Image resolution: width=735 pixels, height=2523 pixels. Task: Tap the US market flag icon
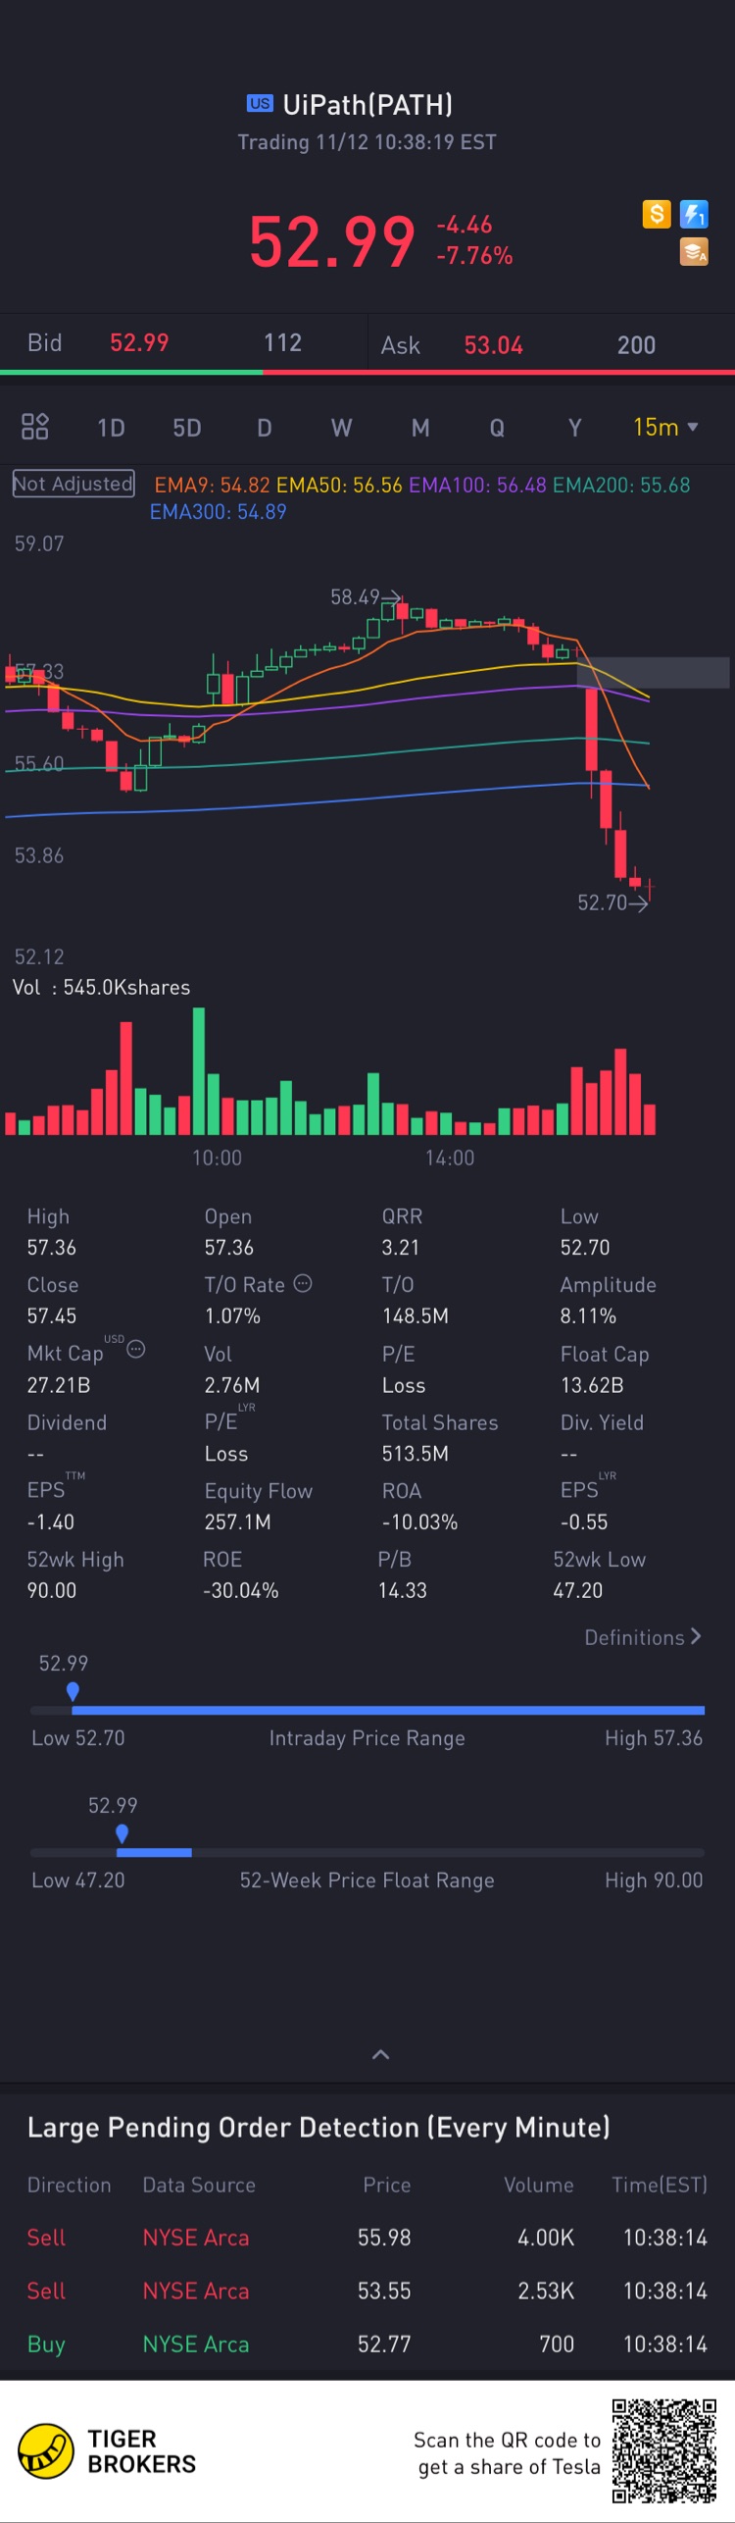point(260,103)
